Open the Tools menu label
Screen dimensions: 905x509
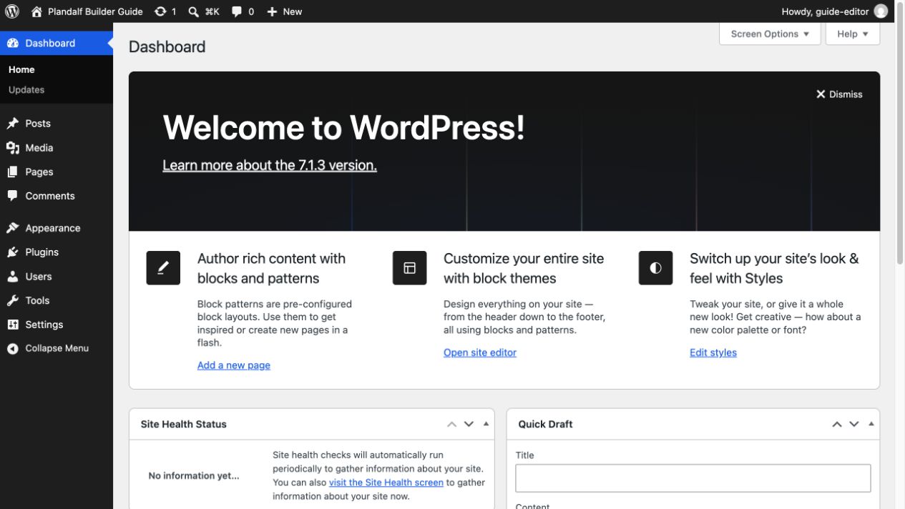37,301
